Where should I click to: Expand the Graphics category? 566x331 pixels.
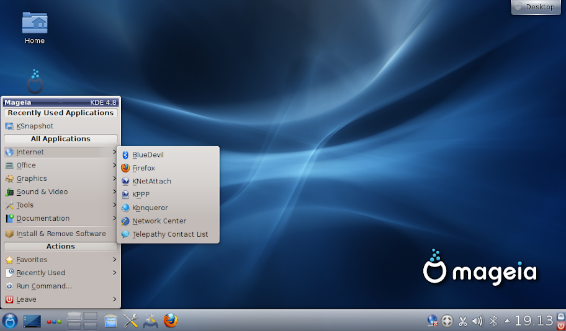(x=61, y=179)
